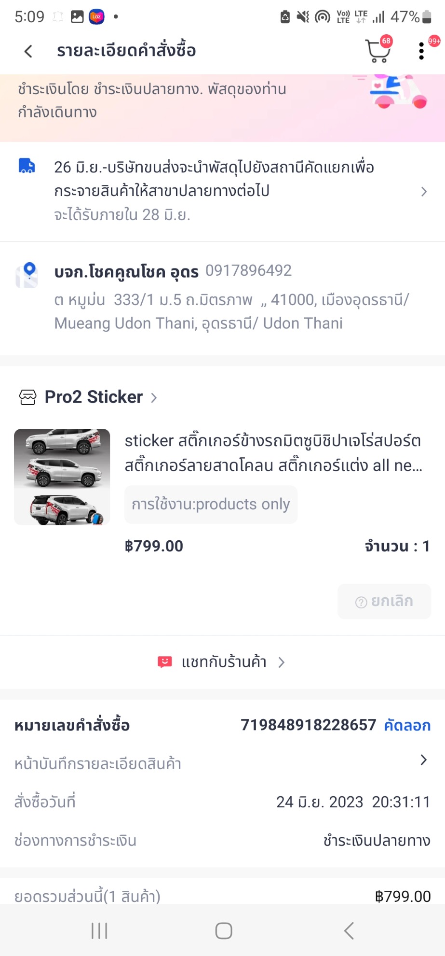Tap the ยกเลิก cancel button
The image size is (445, 956).
pos(384,602)
